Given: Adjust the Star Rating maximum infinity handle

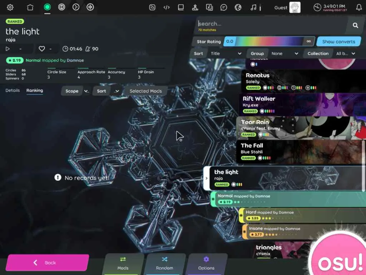Looking at the screenshot, I should pyautogui.click(x=308, y=42).
